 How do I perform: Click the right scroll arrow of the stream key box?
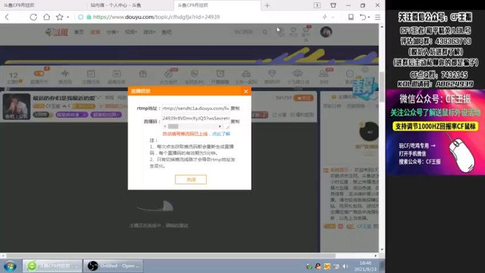220,126
